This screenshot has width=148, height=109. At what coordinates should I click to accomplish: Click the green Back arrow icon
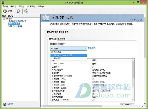[x=5, y=11]
